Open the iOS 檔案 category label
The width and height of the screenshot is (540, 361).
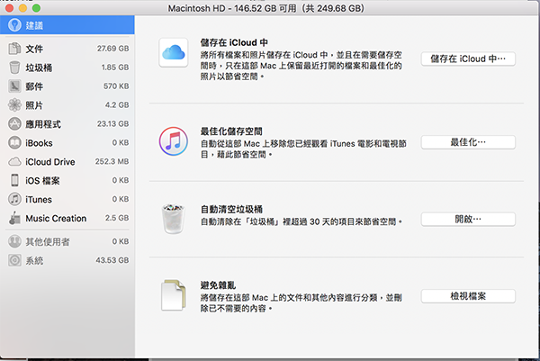[42, 180]
